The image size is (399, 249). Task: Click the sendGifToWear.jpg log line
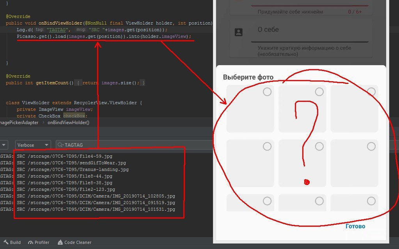[63, 163]
